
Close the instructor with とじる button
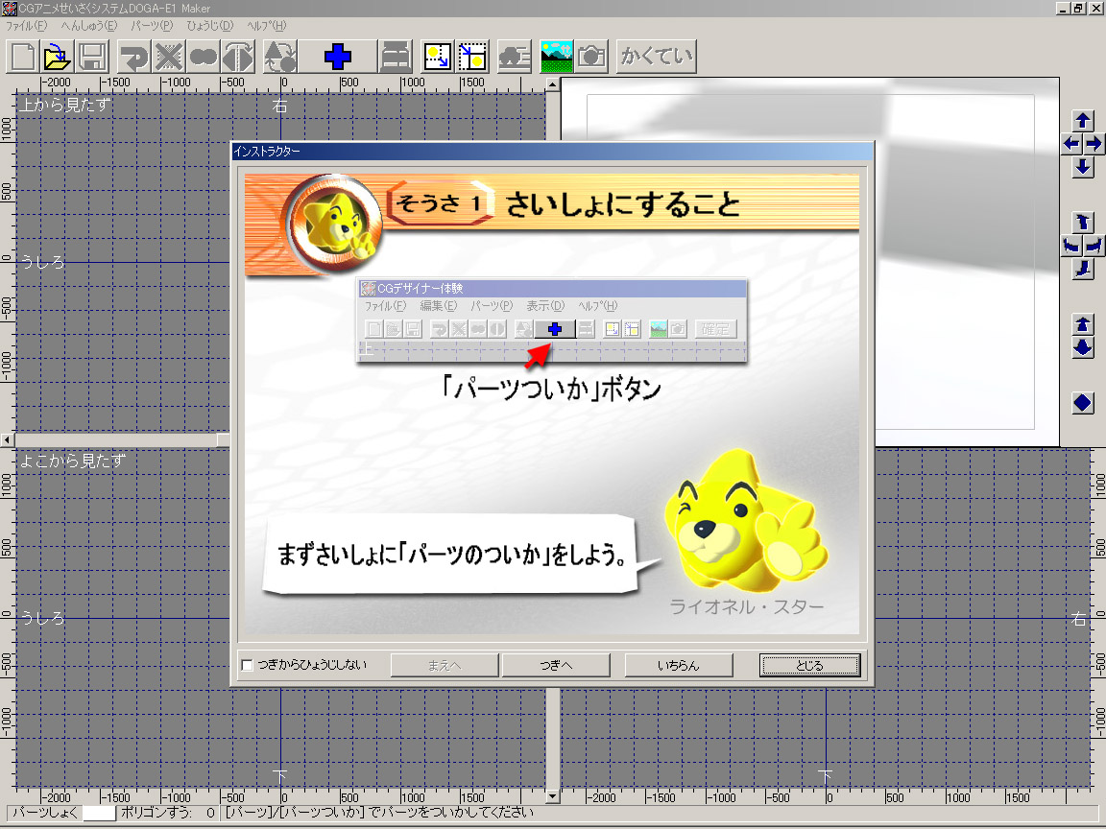point(809,665)
